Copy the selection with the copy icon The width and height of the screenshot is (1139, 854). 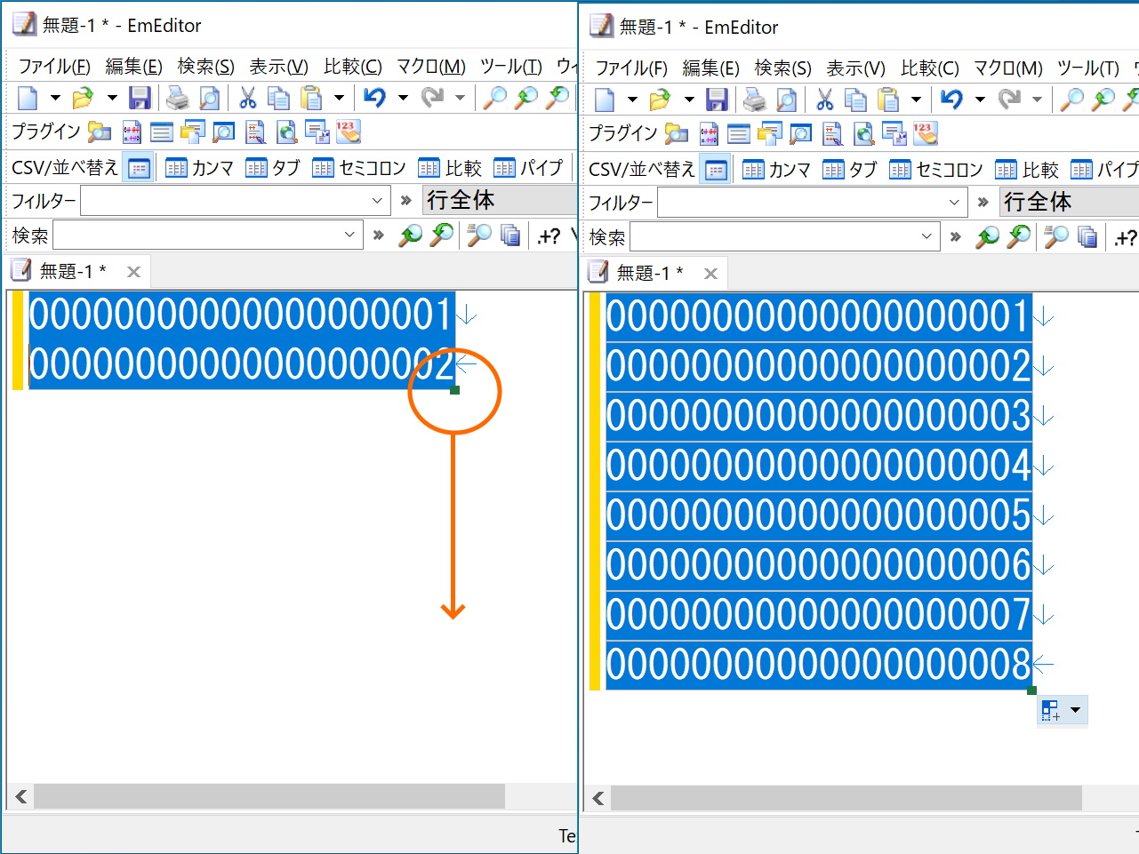click(277, 98)
